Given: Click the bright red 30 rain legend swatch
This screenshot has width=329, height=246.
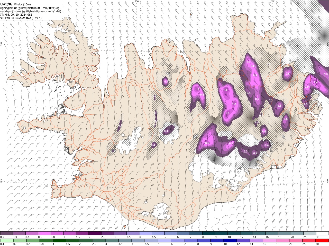Looking at the screenshot, I should coord(322,240).
